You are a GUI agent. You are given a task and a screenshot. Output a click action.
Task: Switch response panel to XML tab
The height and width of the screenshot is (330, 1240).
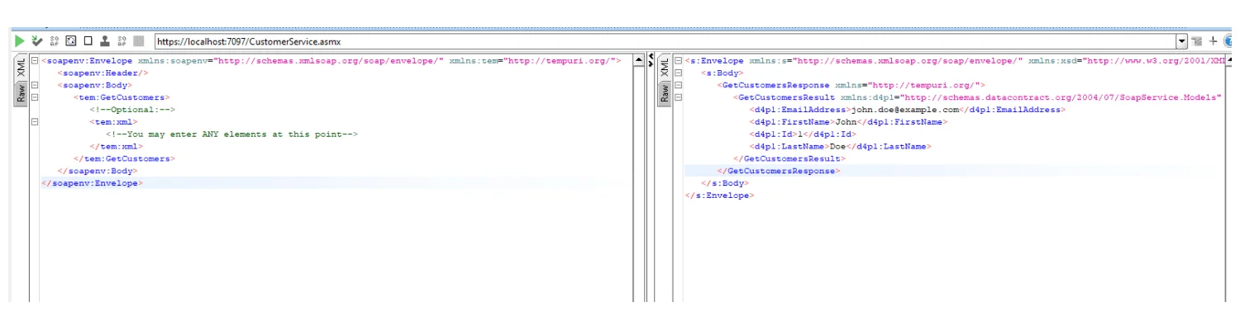tap(665, 68)
